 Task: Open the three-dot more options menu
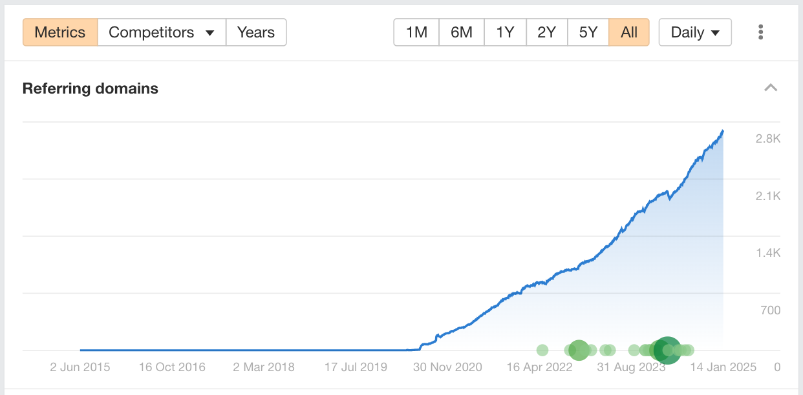coord(761,32)
